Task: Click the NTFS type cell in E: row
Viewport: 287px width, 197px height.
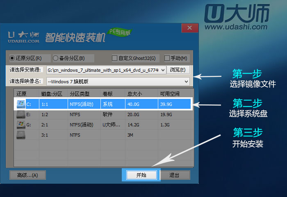Action: pos(84,115)
